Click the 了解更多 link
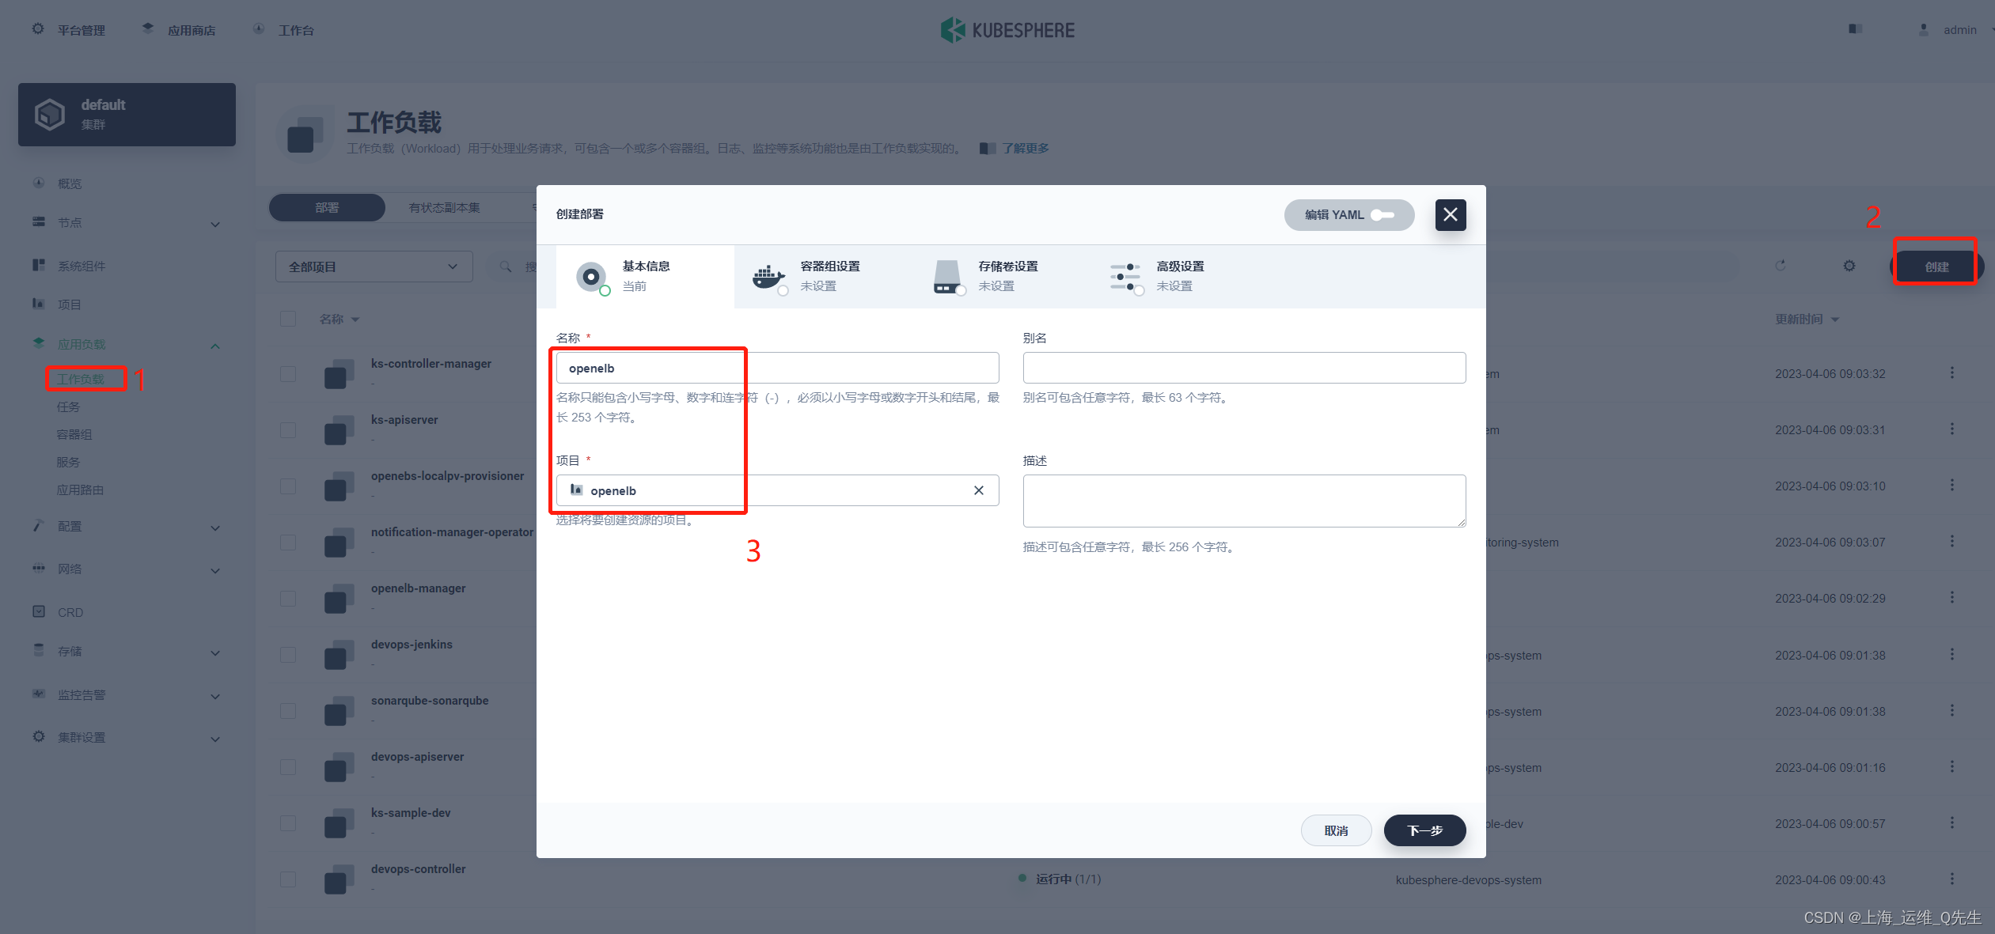This screenshot has width=1995, height=934. (x=1026, y=148)
